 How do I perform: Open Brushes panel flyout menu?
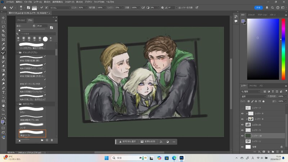[x=56, y=21]
